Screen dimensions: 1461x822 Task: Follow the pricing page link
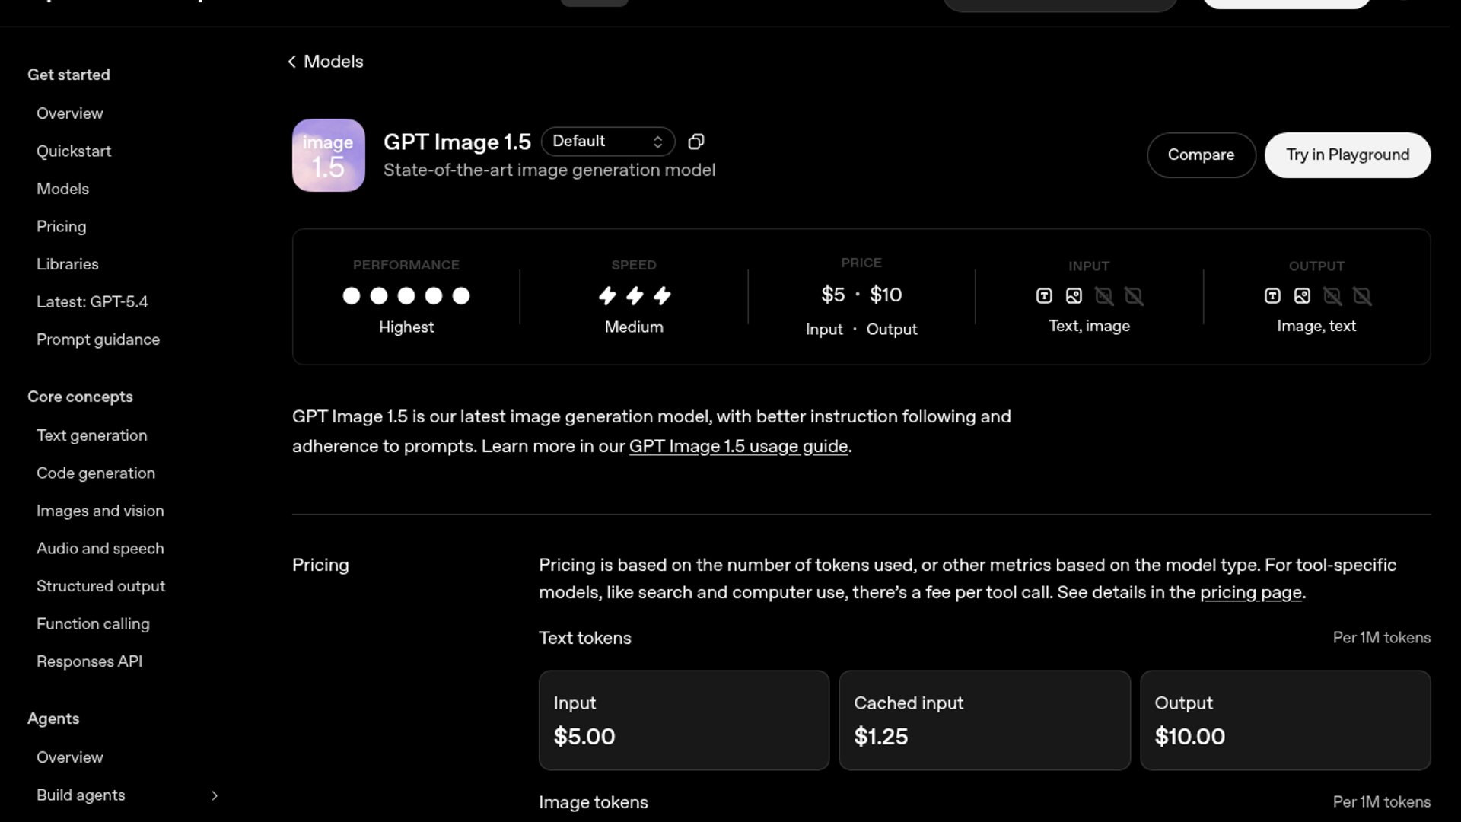click(x=1250, y=593)
